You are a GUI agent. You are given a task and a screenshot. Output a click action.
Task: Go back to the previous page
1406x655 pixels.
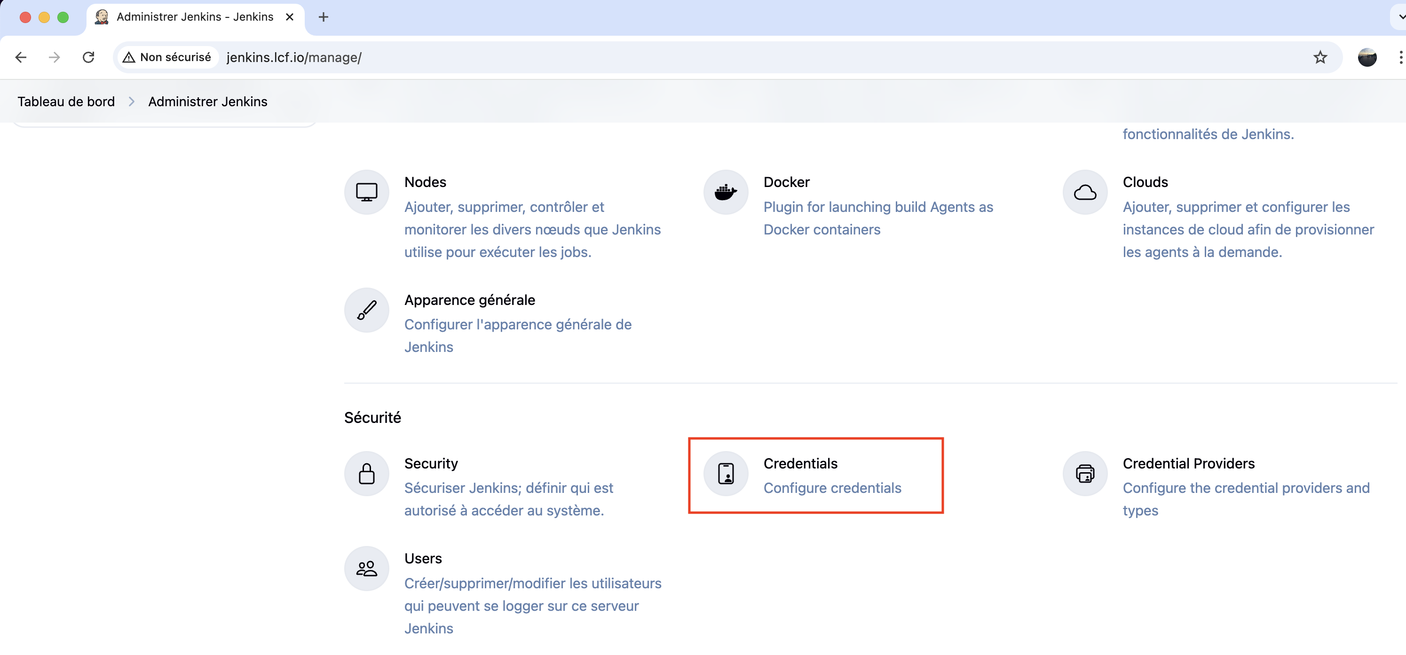point(21,57)
